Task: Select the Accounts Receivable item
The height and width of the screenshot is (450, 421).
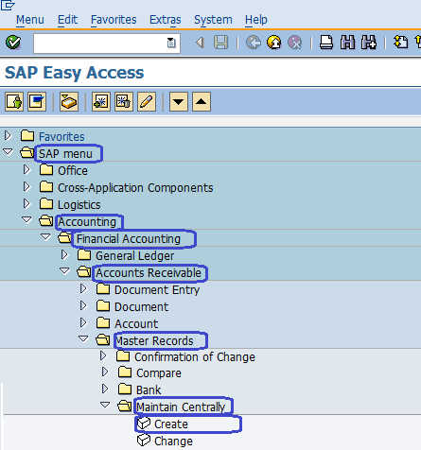Action: pyautogui.click(x=149, y=273)
